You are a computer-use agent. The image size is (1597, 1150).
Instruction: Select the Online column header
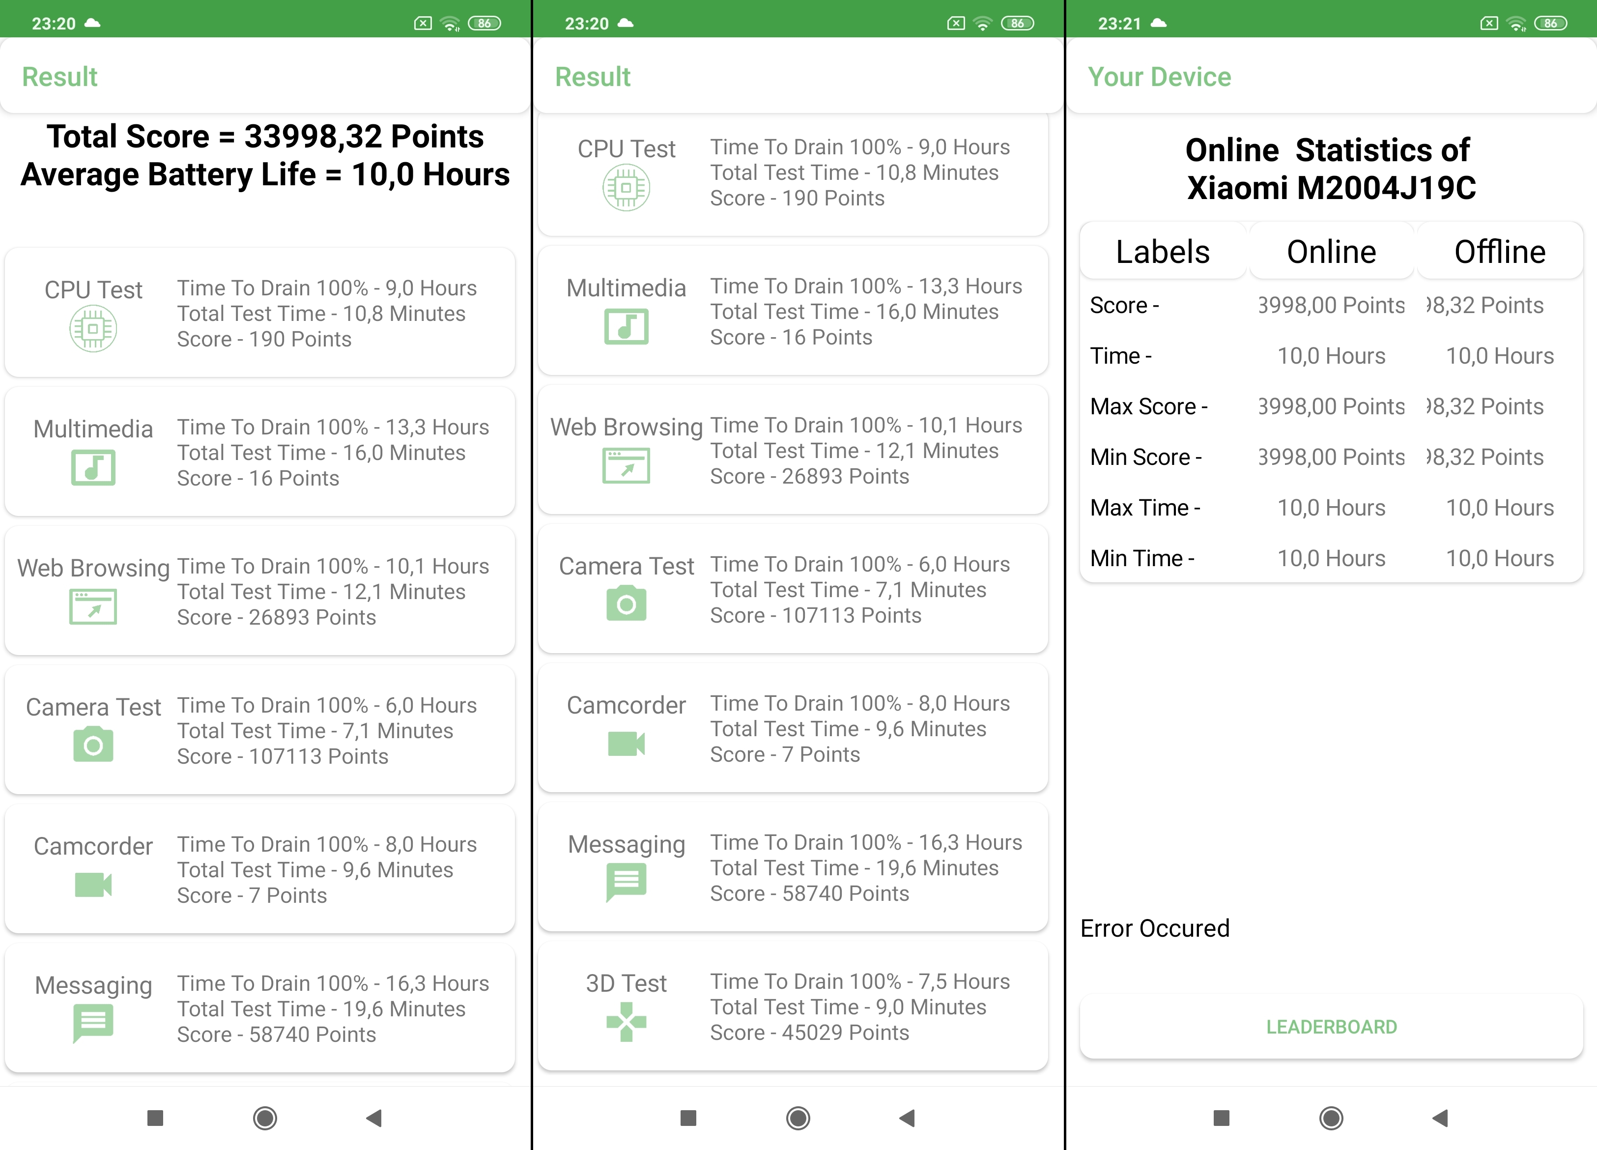click(x=1331, y=252)
